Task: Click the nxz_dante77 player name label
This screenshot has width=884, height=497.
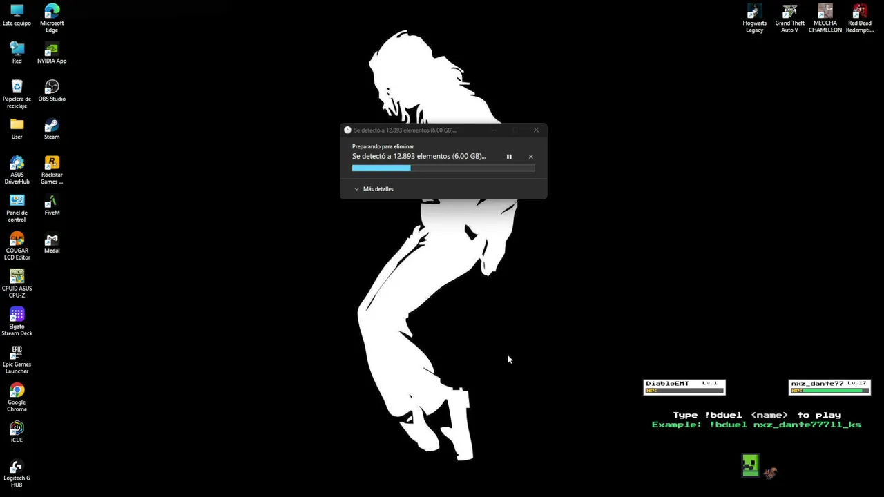Action: 817,384
